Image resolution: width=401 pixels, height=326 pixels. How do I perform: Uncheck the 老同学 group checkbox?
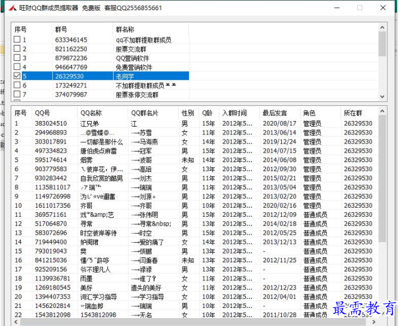(17, 76)
